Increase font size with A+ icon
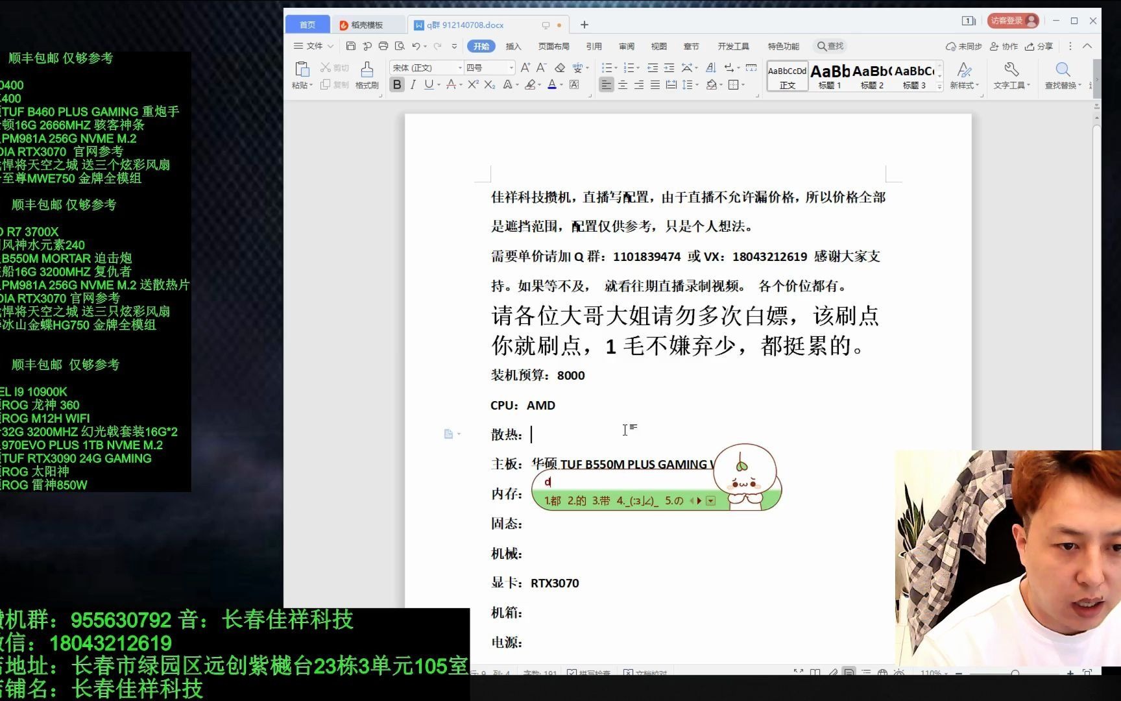The height and width of the screenshot is (701, 1121). point(525,68)
